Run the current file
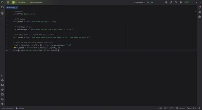Screen dimensions: 202x110 pos(148,2)
